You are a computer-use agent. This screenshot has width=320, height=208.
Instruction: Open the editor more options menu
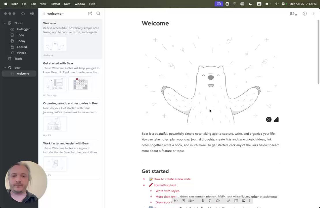click(x=314, y=14)
